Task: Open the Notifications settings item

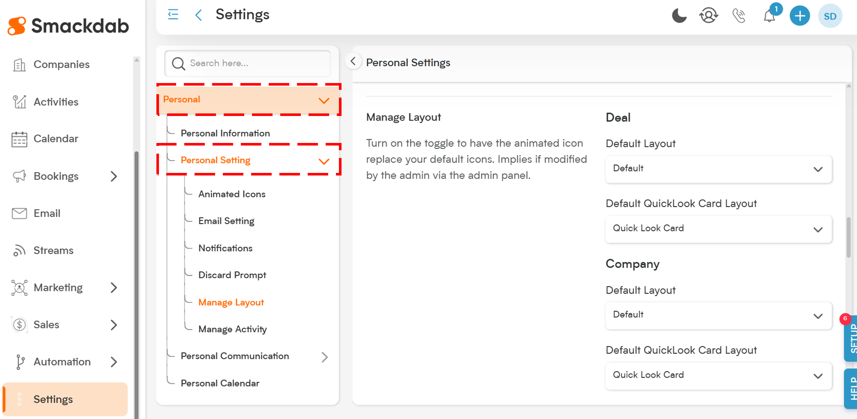Action: 225,248
